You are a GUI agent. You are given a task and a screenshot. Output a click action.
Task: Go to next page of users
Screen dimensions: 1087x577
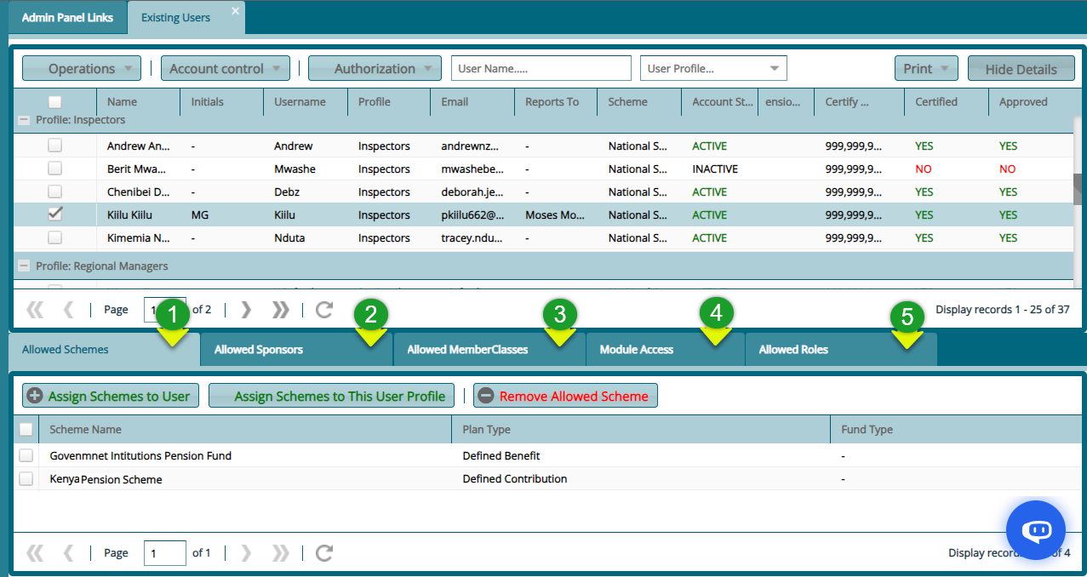[x=247, y=310]
